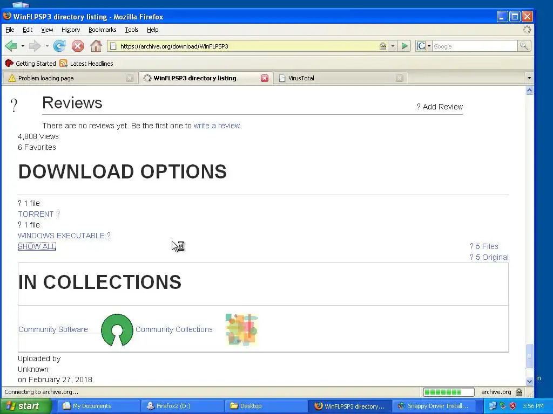The width and height of the screenshot is (553, 414).
Task: Open the Latest Headlines feed bookmark
Action: [x=86, y=64]
